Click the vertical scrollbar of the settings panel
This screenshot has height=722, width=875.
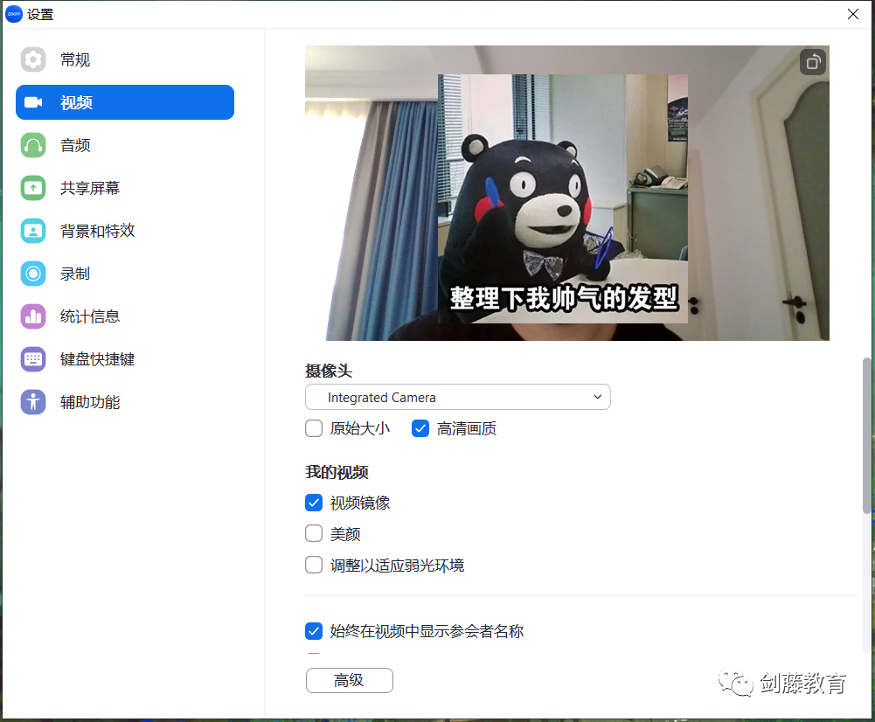866,435
